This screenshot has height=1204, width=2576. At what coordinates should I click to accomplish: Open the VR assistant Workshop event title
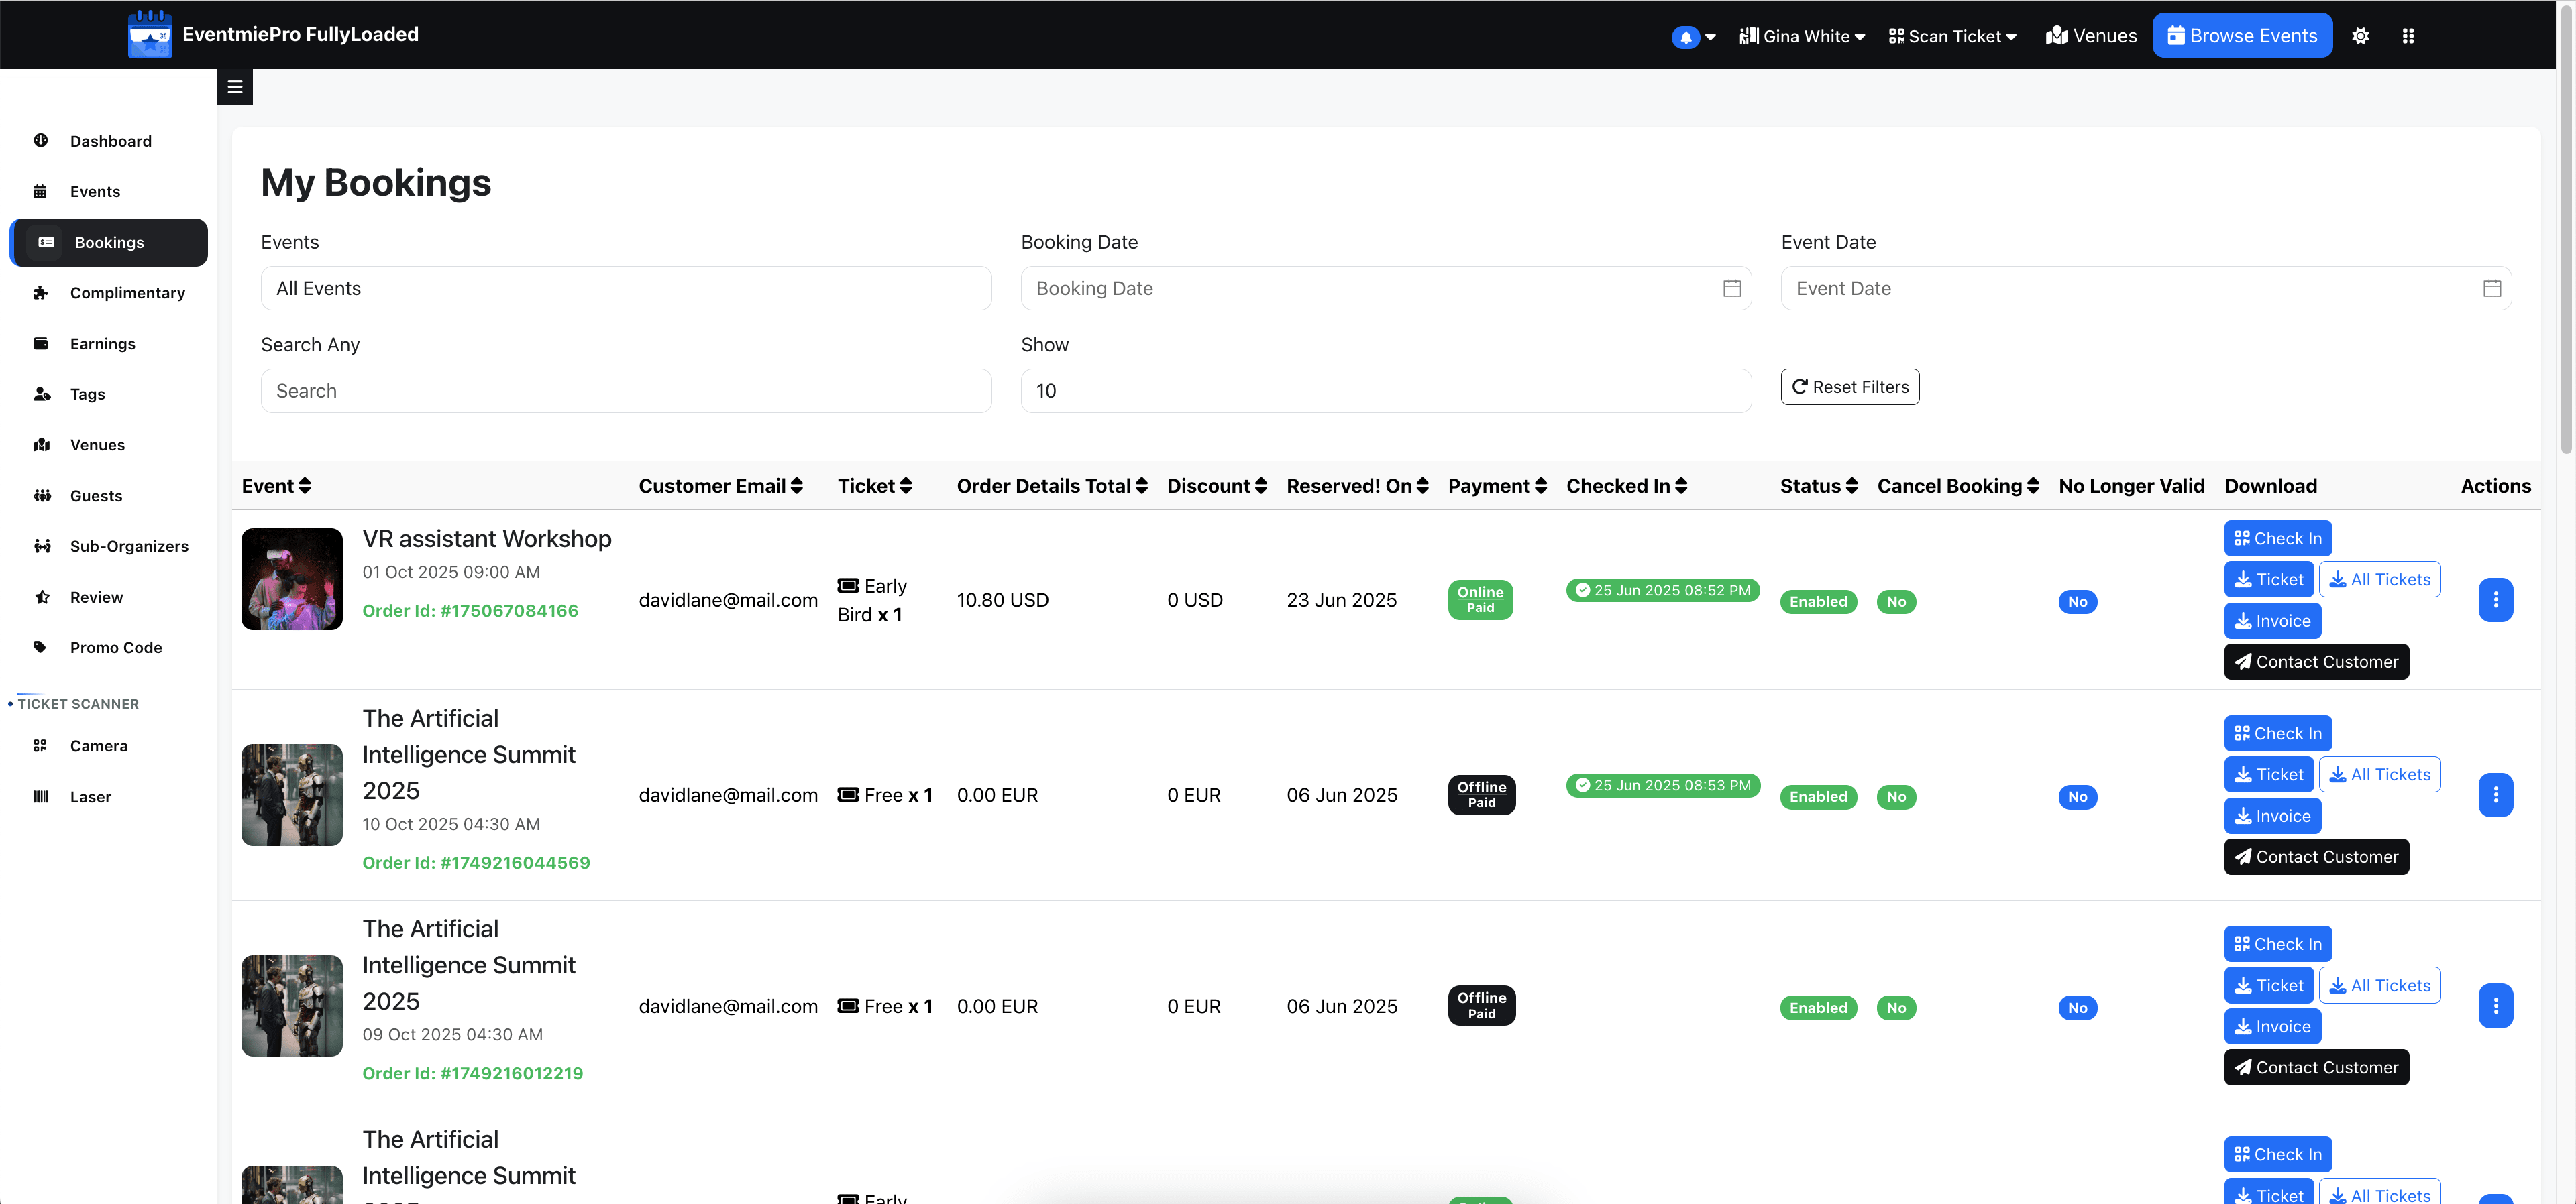click(x=487, y=538)
